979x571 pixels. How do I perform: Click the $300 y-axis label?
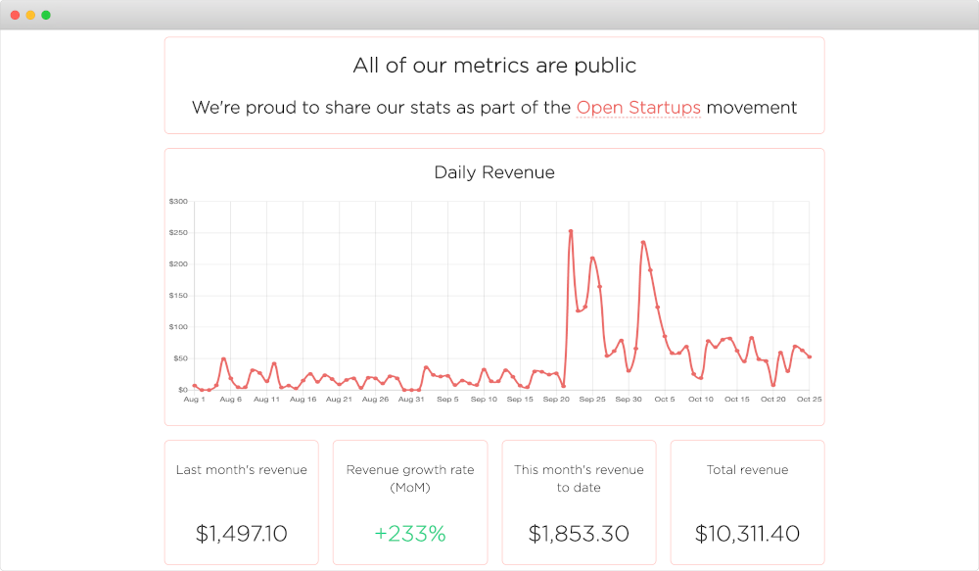178,201
